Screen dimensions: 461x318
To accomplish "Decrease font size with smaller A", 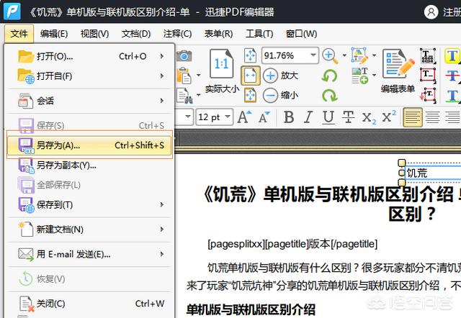I will (264, 117).
